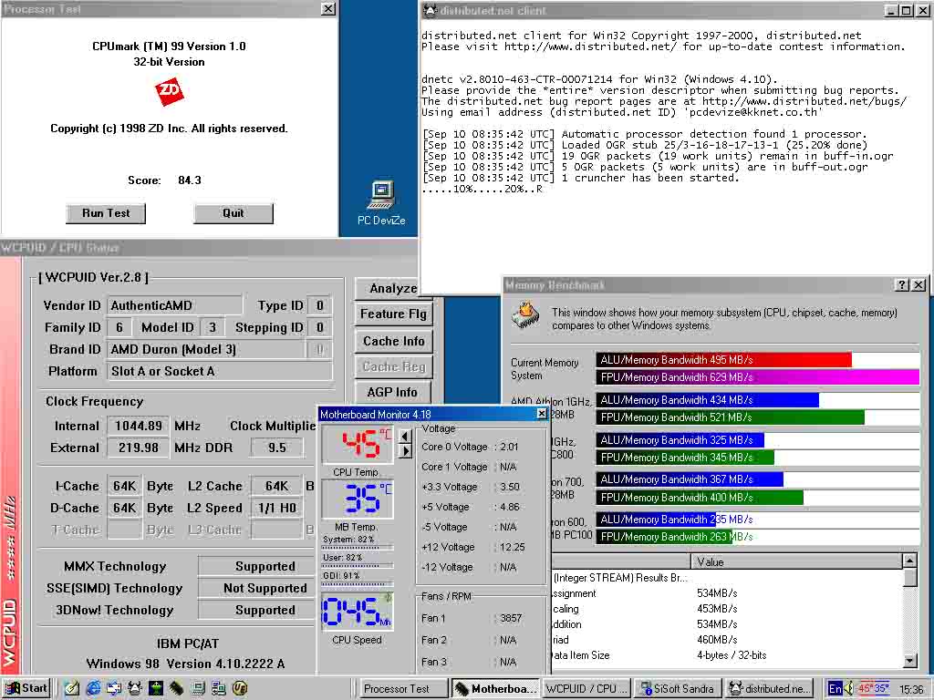Click the distributed.net client title bar cow icon
The height and width of the screenshot is (700, 934).
(x=431, y=10)
